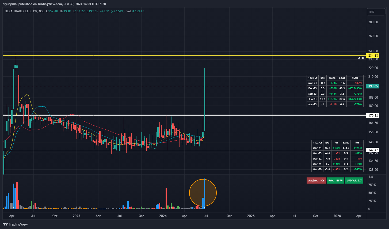The image size is (389, 229).
Task: Click the -1029% sales change cell
Action: tap(355, 83)
